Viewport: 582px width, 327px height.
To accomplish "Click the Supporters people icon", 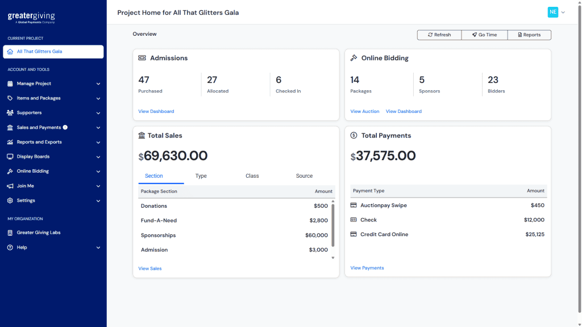I will (10, 113).
